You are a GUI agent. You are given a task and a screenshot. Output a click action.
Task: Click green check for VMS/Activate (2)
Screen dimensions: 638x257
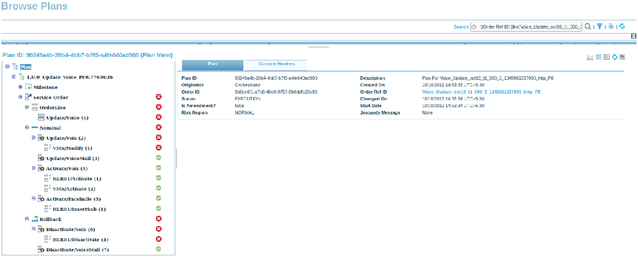tap(159, 188)
